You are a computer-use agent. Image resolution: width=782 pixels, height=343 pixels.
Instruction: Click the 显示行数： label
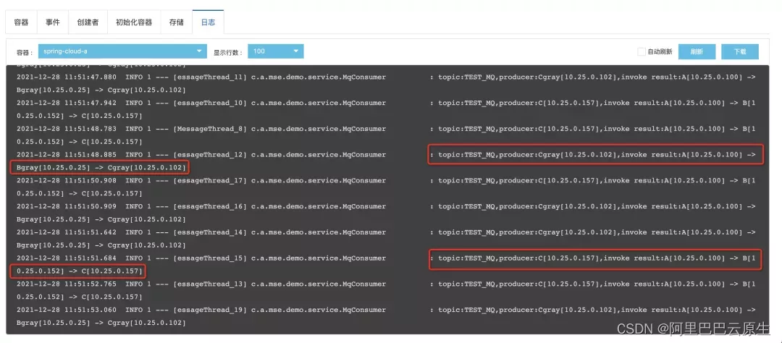[228, 52]
